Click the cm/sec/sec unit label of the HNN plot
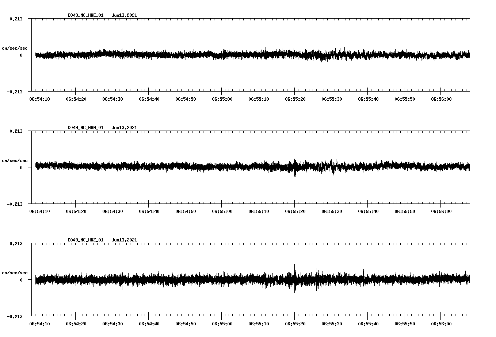 [15, 160]
